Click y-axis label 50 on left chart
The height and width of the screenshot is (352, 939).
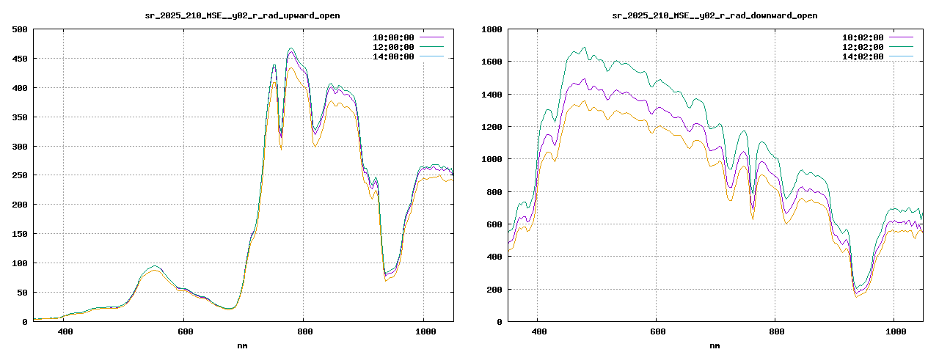coord(23,293)
